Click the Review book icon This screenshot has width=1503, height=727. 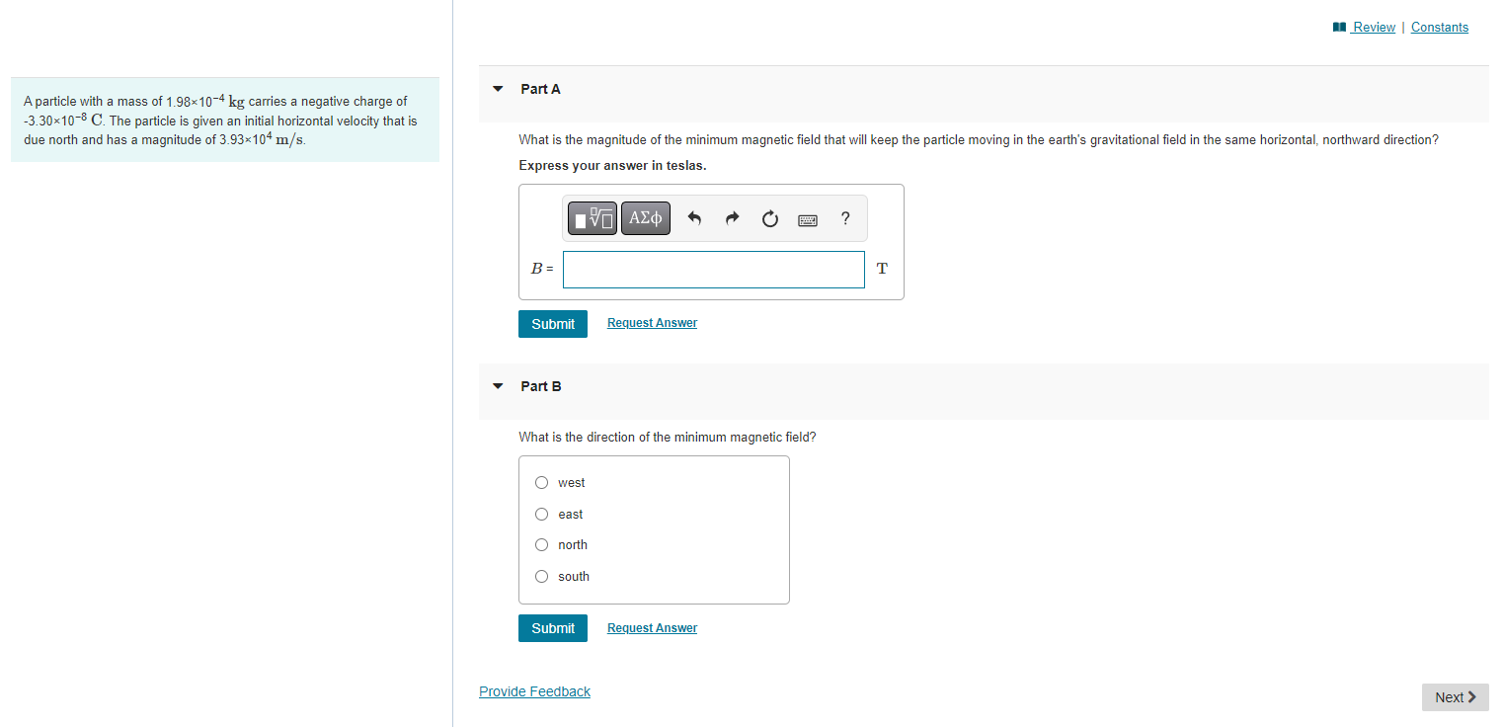[x=1340, y=28]
